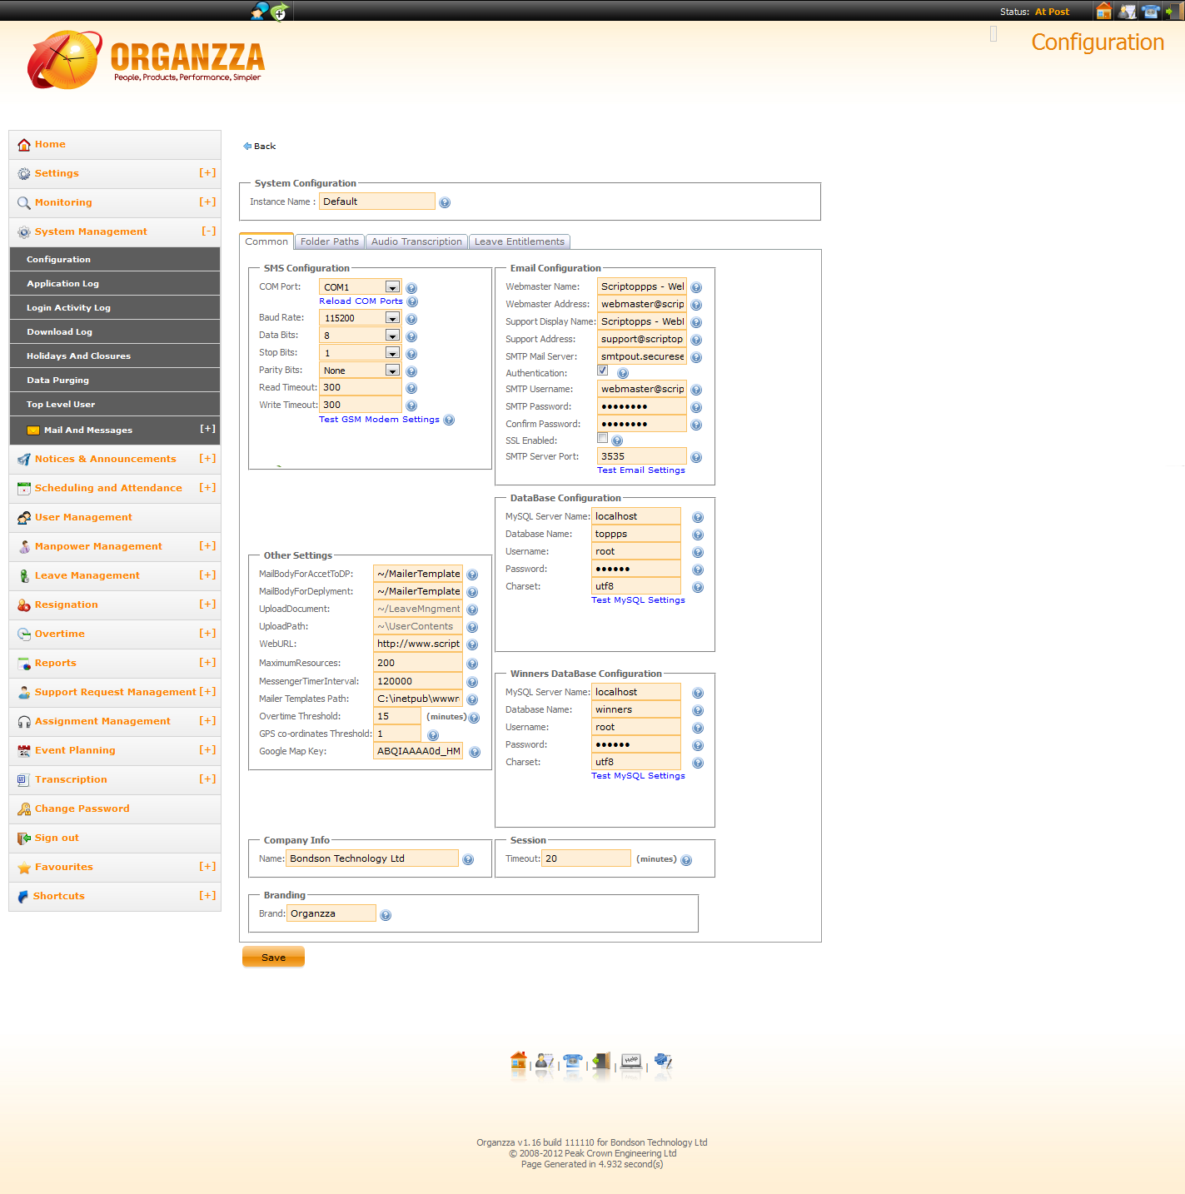
Task: Click the SMTP Server Port field
Action: [x=642, y=456]
